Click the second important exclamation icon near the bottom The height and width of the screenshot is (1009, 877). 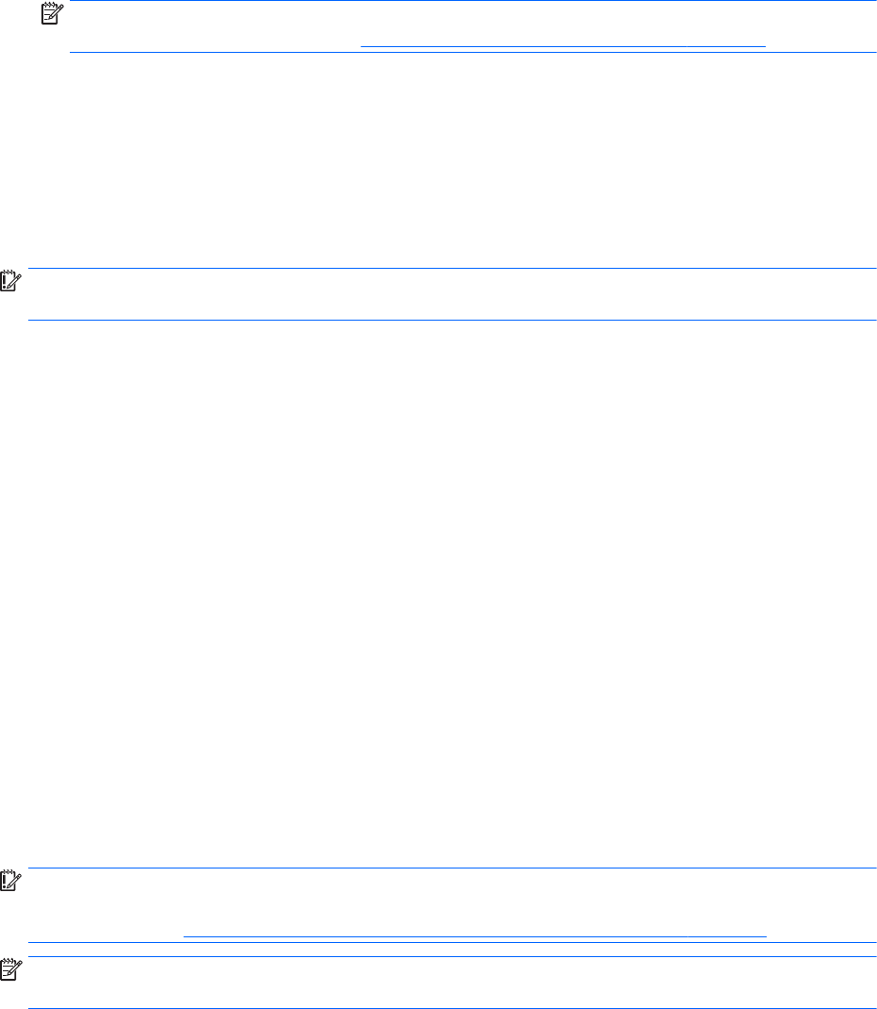pyautogui.click(x=10, y=881)
